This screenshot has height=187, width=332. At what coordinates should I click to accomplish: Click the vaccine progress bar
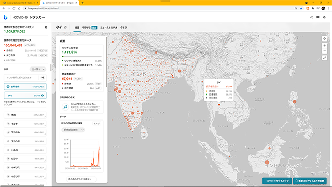pos(82,57)
